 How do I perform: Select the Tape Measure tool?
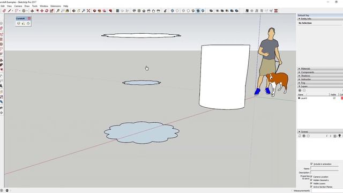coord(58,11)
